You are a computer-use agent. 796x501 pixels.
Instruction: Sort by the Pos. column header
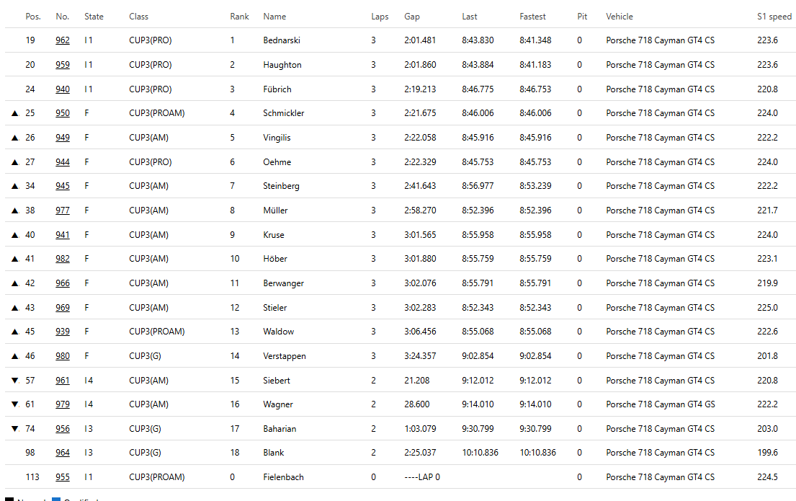[33, 17]
